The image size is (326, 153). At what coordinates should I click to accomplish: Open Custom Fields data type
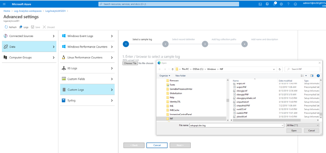point(87,79)
